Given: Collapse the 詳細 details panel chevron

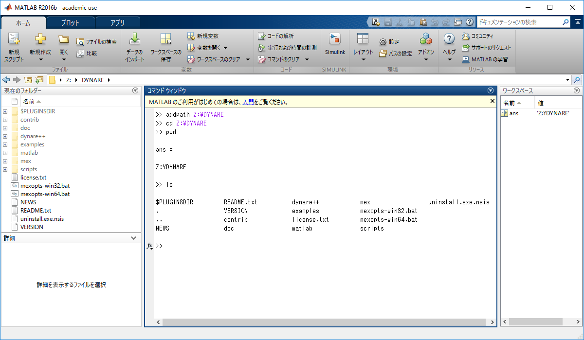Looking at the screenshot, I should pos(134,238).
